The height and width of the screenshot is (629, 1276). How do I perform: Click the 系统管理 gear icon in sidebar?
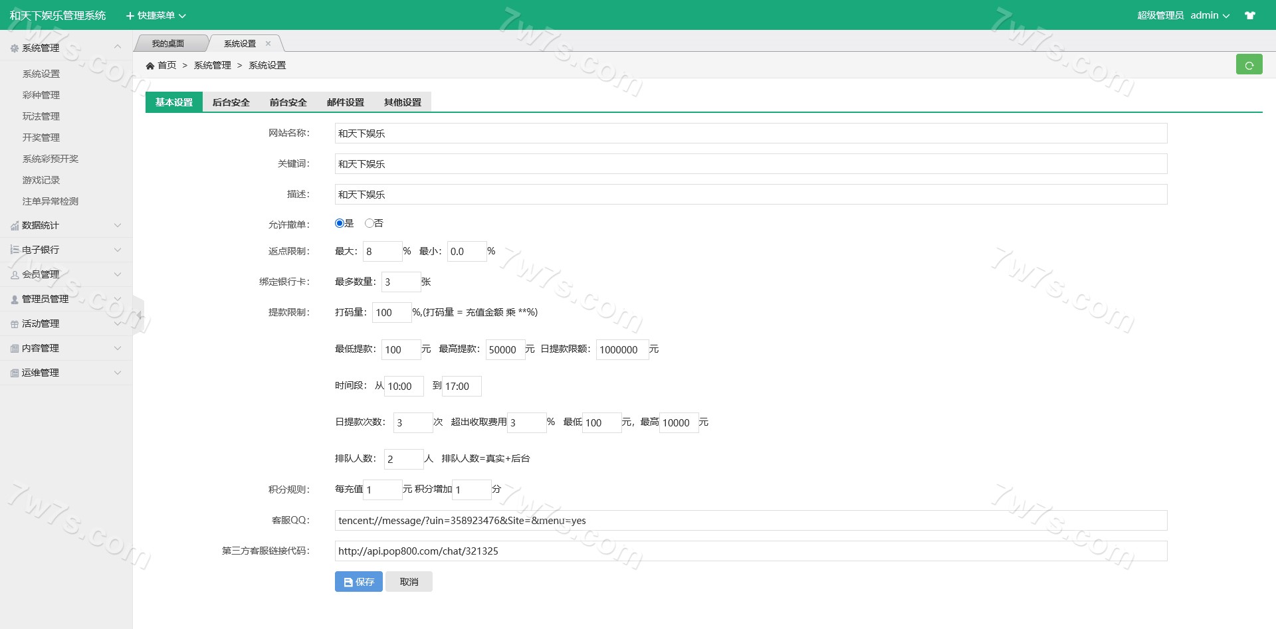[14, 48]
